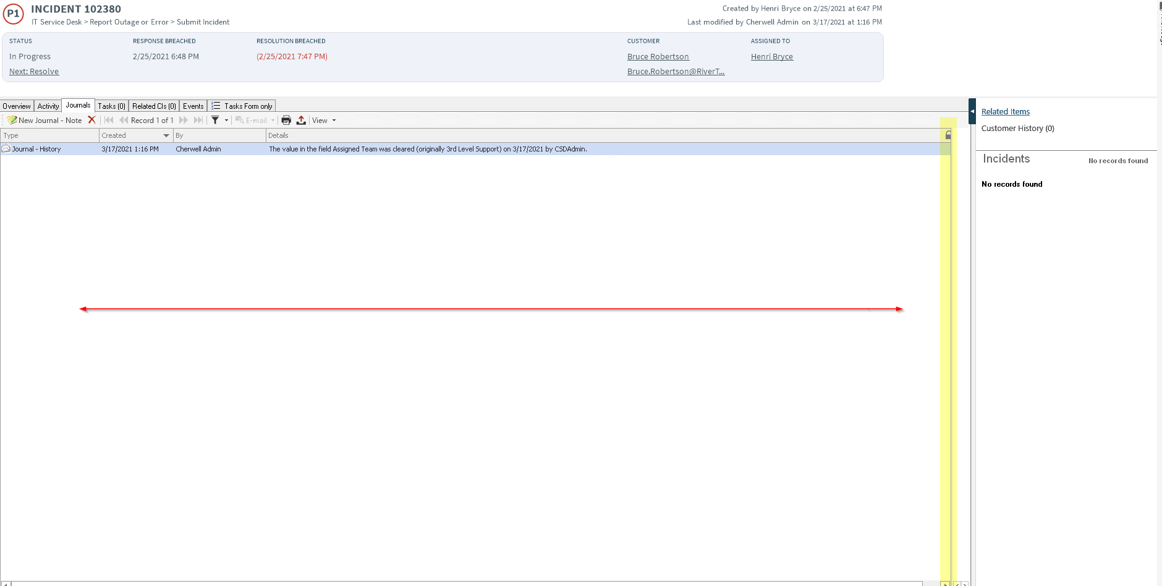Select the Journal - History row
The width and height of the screenshot is (1162, 586).
[x=247, y=148]
